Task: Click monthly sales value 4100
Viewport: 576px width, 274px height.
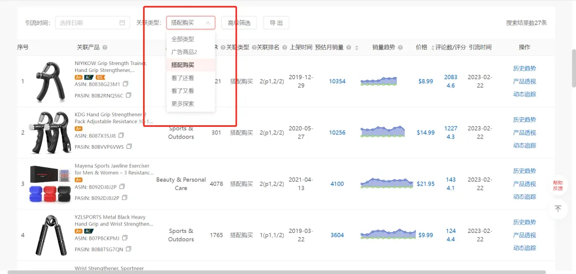Action: (337, 184)
